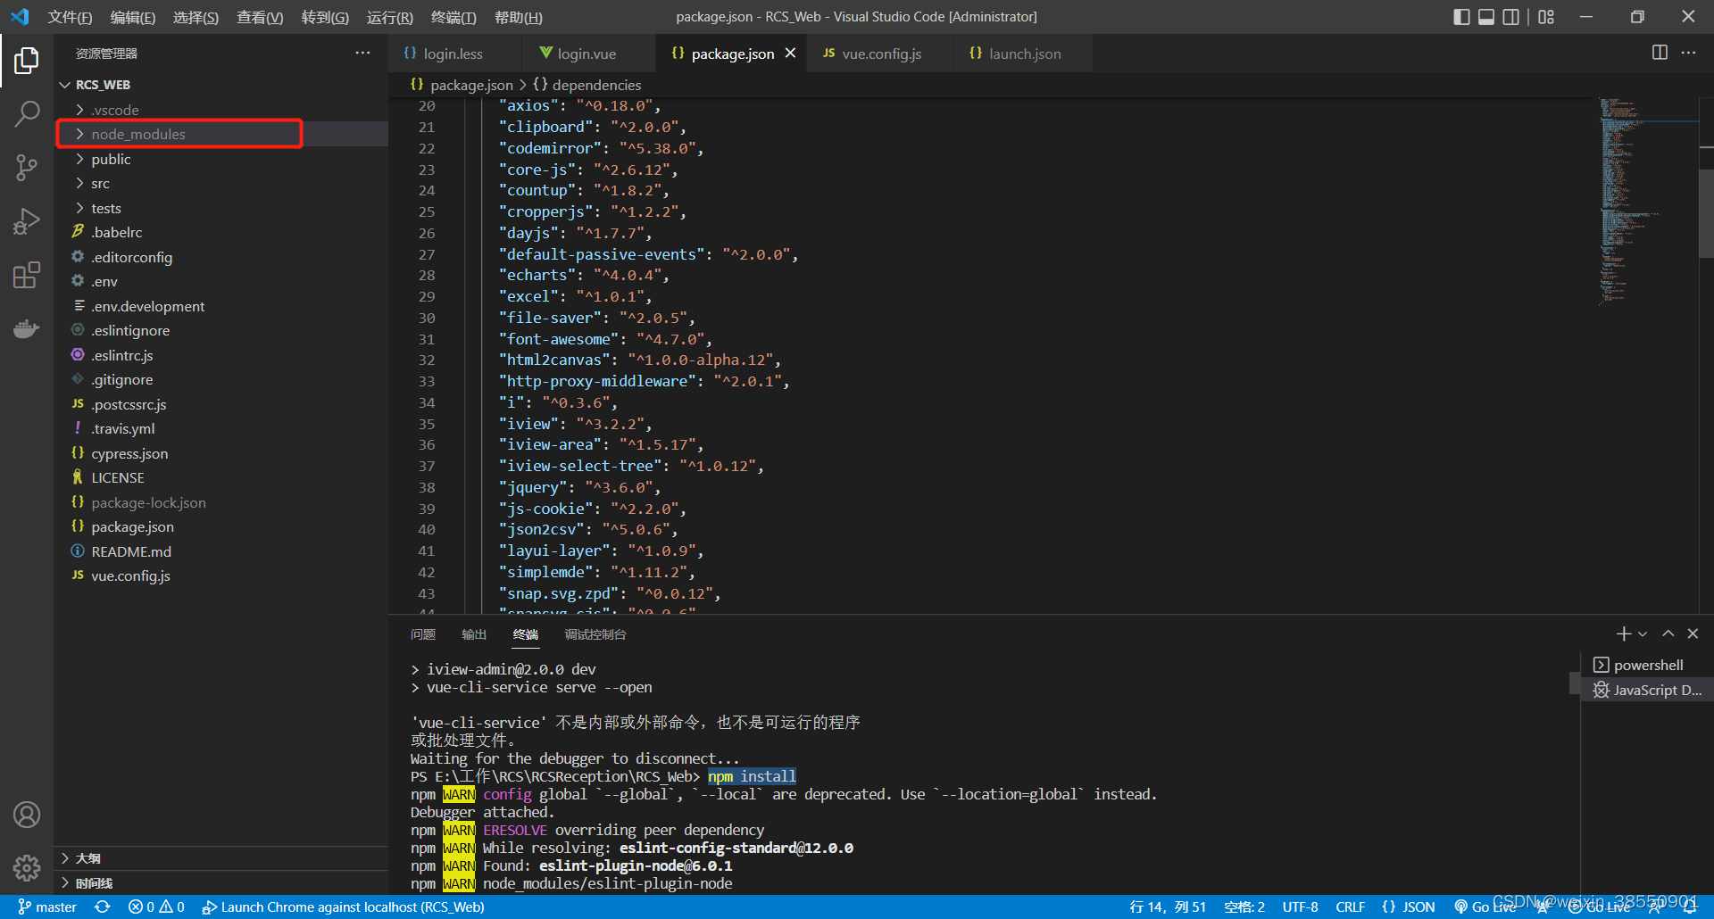Split the editor using the top-right icon

coord(1660,53)
